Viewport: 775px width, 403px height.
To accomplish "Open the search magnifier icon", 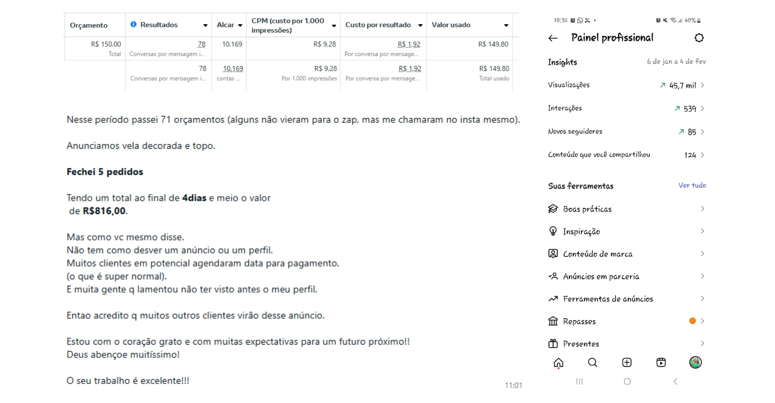I will tap(593, 363).
